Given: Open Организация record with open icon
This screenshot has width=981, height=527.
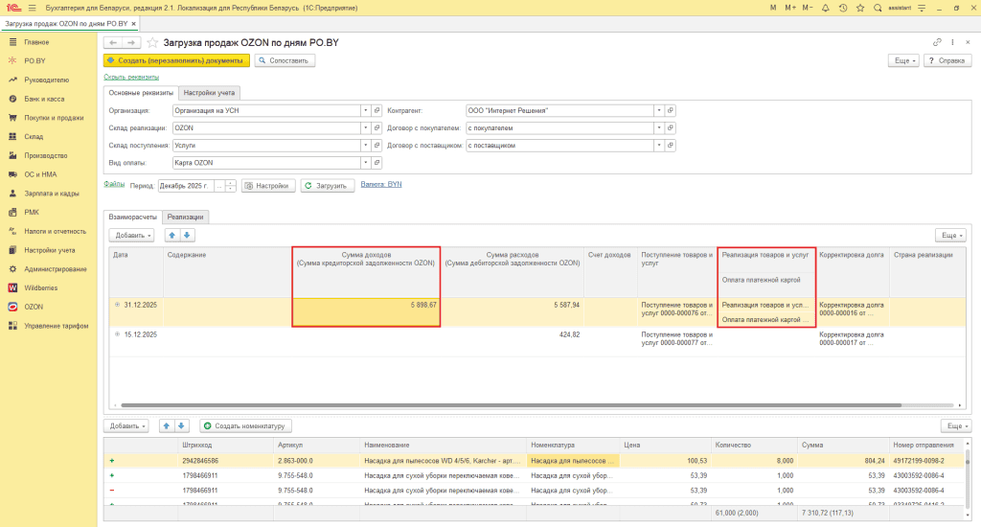Looking at the screenshot, I should (x=376, y=111).
